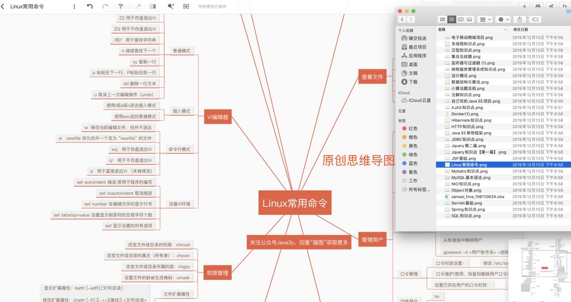Finder sidebar: open 隔空投送 (AirDrop)

coord(413,38)
